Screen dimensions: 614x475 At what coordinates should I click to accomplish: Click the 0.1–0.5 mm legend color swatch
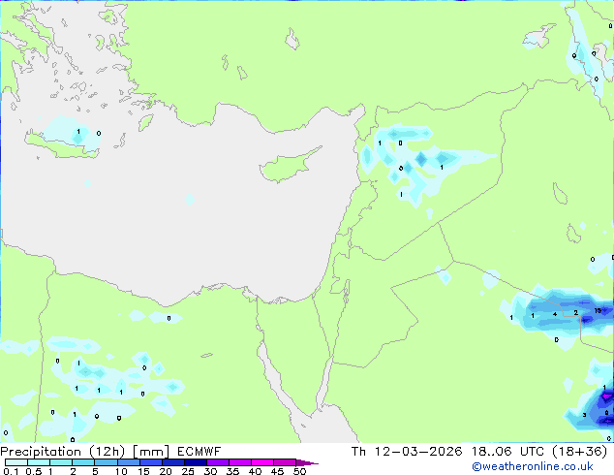(16, 462)
